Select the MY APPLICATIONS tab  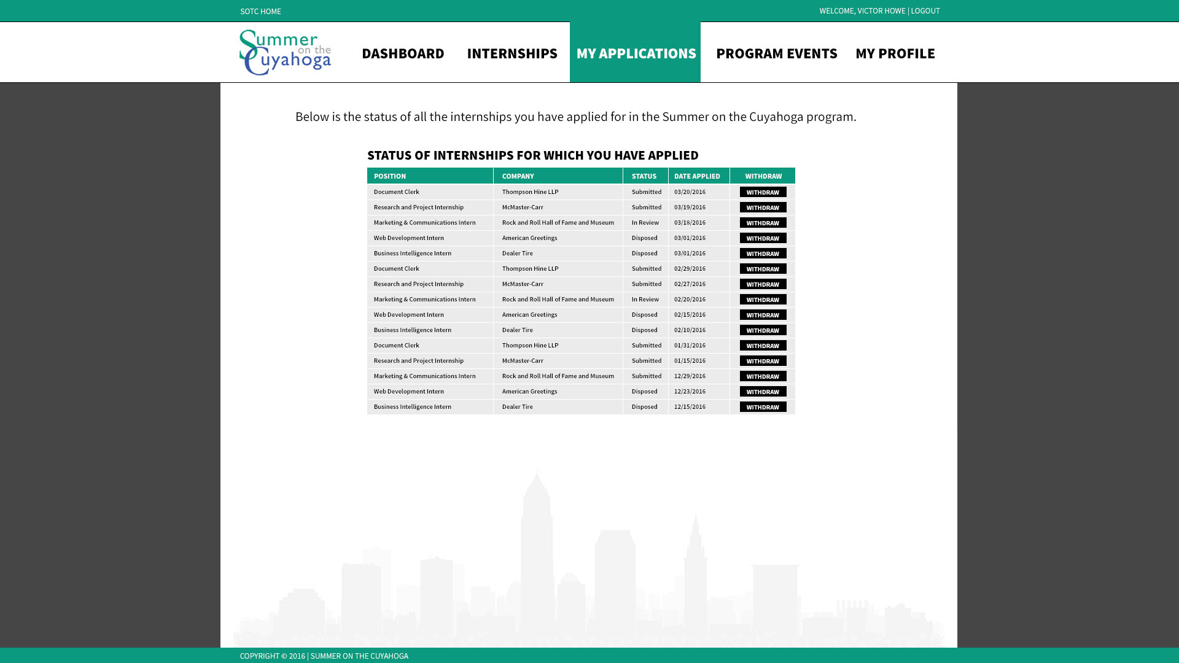coord(636,53)
